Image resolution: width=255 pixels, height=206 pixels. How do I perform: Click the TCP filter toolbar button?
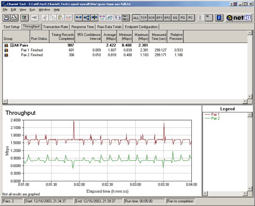tap(144, 17)
